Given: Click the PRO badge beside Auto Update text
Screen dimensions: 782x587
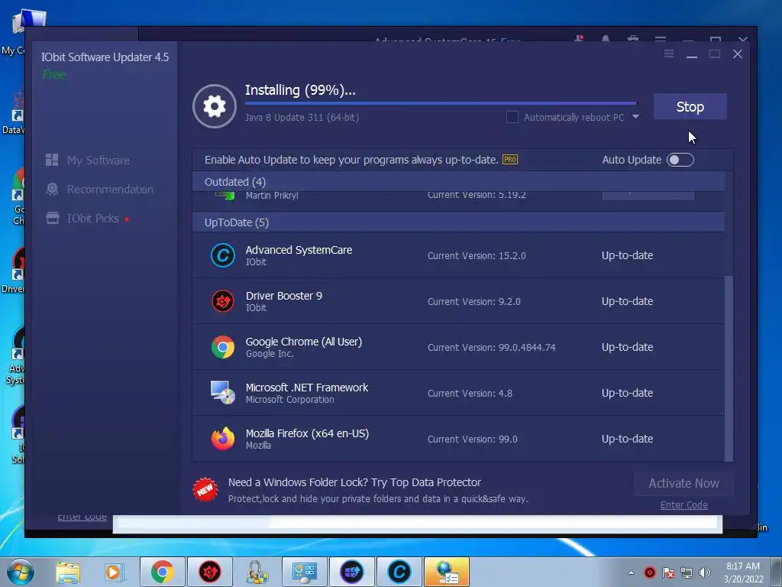Looking at the screenshot, I should click(x=509, y=160).
